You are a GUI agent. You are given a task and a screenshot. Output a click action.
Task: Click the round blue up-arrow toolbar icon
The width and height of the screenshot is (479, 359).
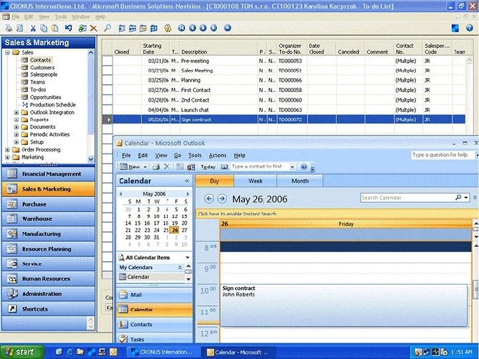pos(228,28)
